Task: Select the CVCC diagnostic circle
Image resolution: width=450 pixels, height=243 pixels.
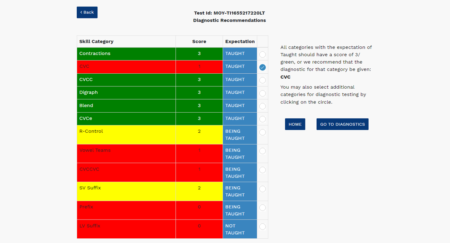Action: 262,80
